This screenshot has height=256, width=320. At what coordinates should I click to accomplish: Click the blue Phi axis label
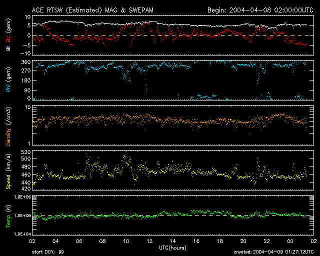click(x=8, y=89)
